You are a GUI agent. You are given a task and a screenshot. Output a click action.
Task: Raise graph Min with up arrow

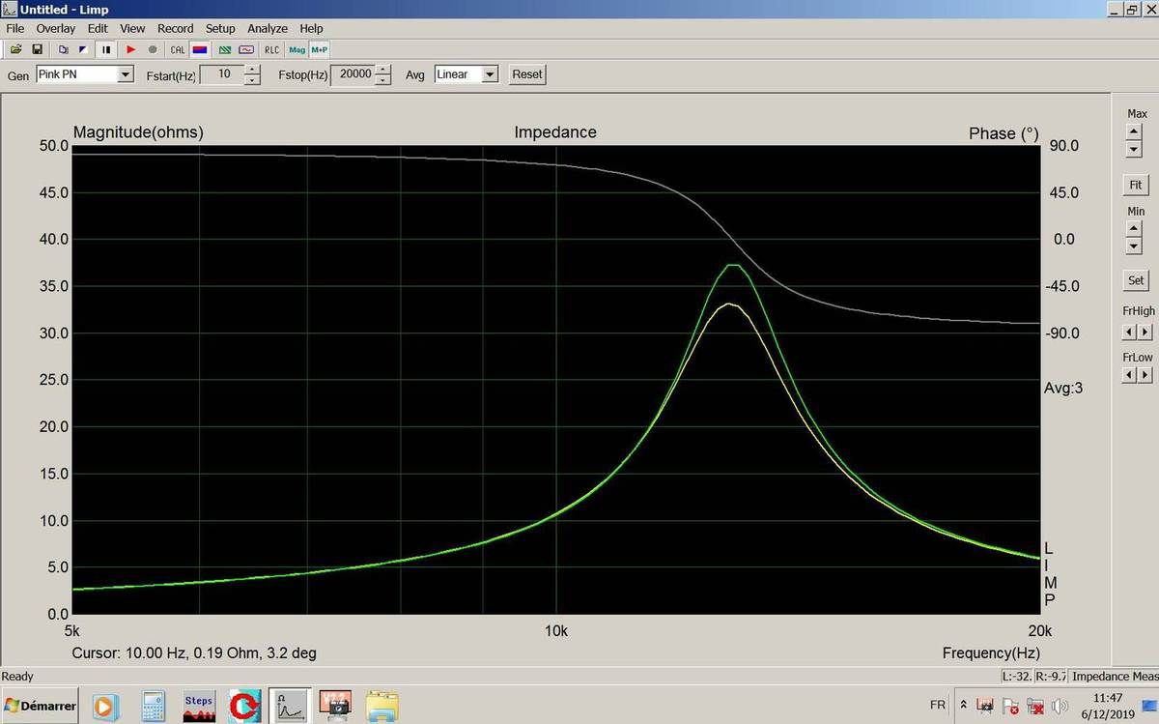1134,230
